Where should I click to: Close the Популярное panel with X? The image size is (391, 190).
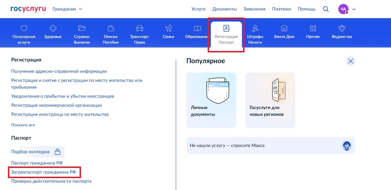click(x=351, y=61)
